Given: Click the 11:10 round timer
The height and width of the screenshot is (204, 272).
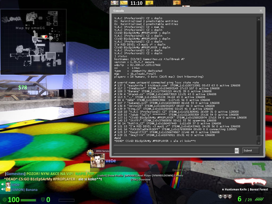Looking at the screenshot, I should pos(136,3).
